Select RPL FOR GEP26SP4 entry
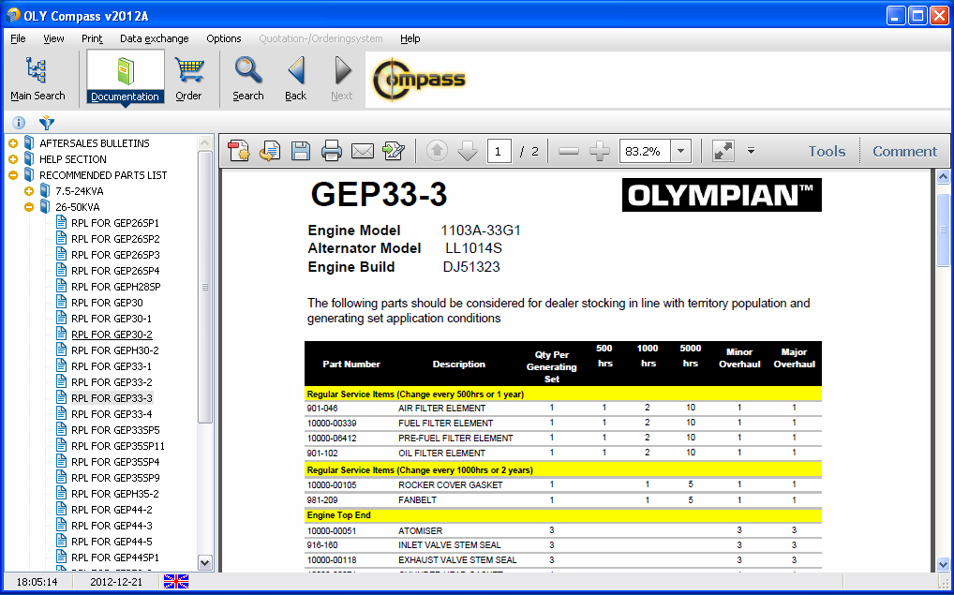Image resolution: width=954 pixels, height=595 pixels. (x=115, y=270)
